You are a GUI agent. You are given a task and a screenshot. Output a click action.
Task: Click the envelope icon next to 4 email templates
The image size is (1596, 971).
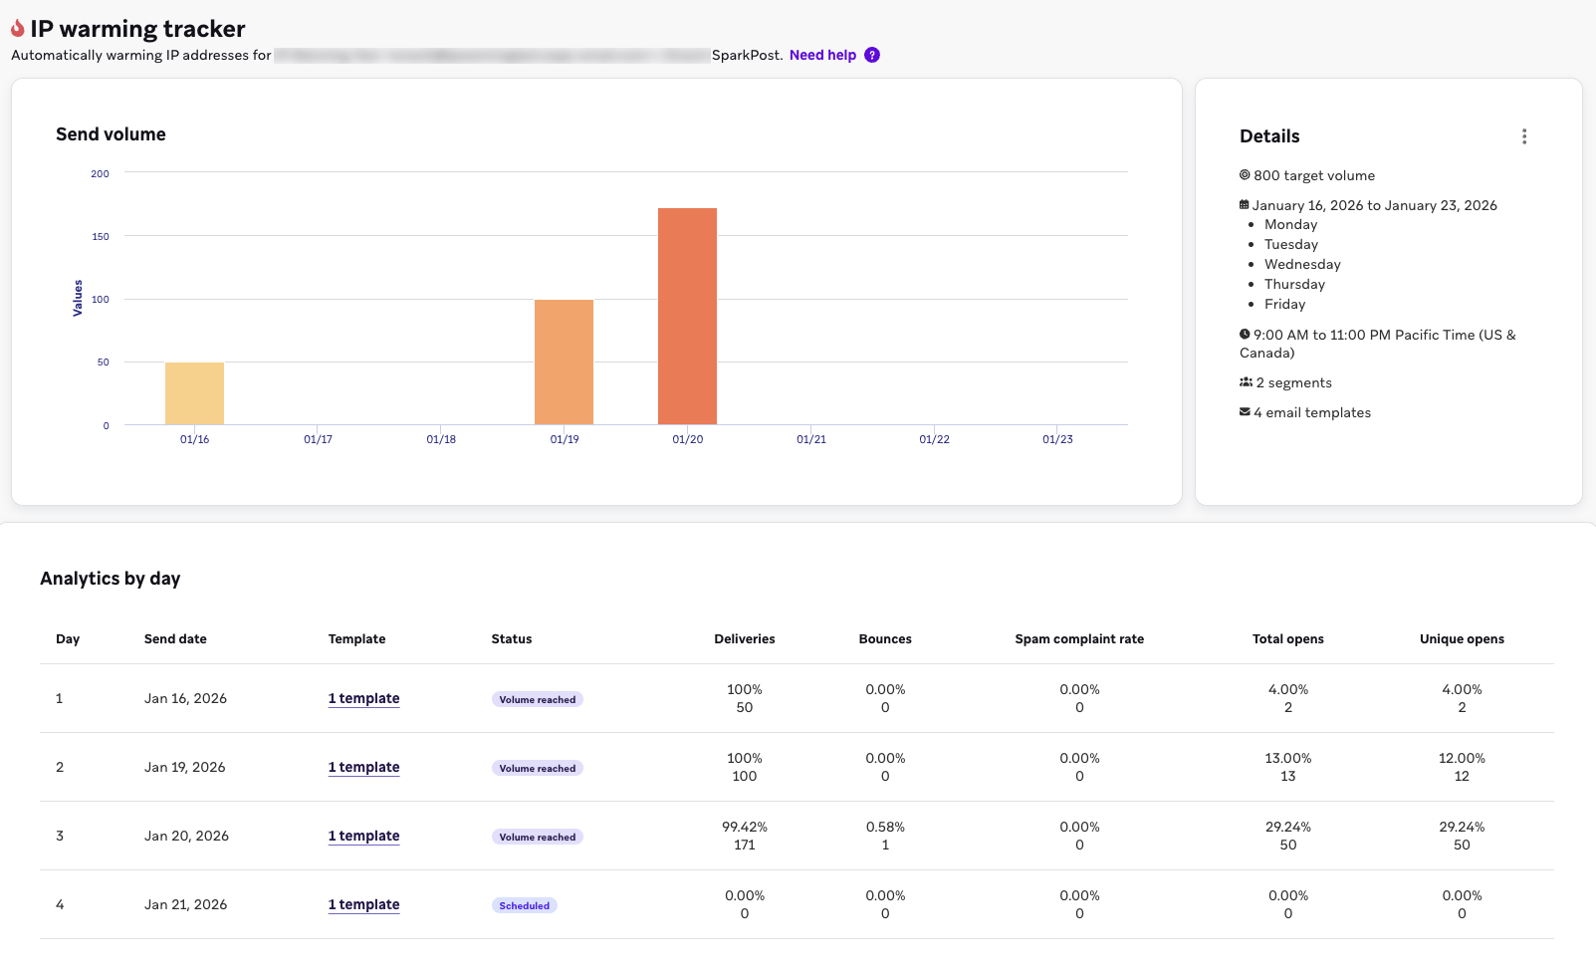pos(1245,412)
